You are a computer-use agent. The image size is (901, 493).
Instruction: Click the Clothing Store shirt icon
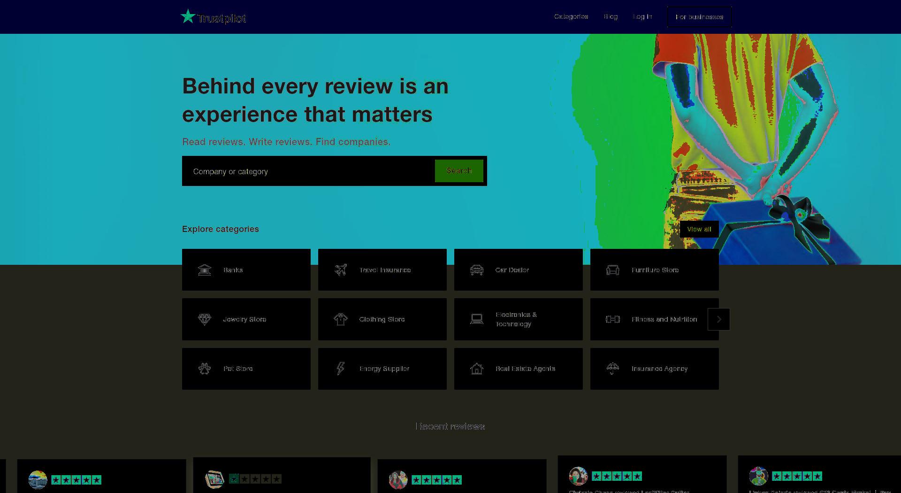[x=341, y=319]
